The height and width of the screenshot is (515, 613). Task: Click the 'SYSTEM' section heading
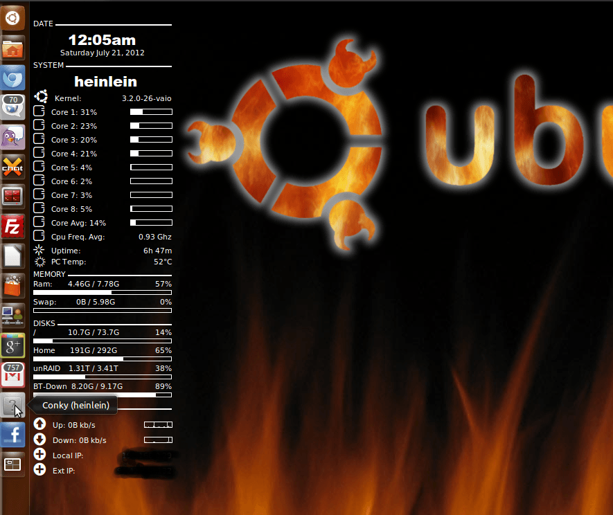click(x=48, y=65)
